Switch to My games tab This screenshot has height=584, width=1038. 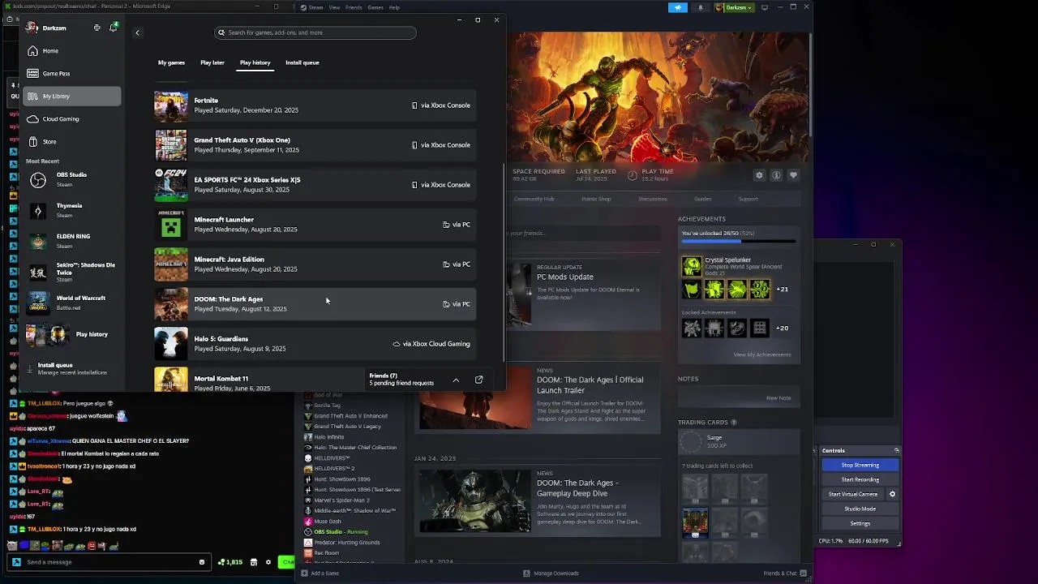171,62
